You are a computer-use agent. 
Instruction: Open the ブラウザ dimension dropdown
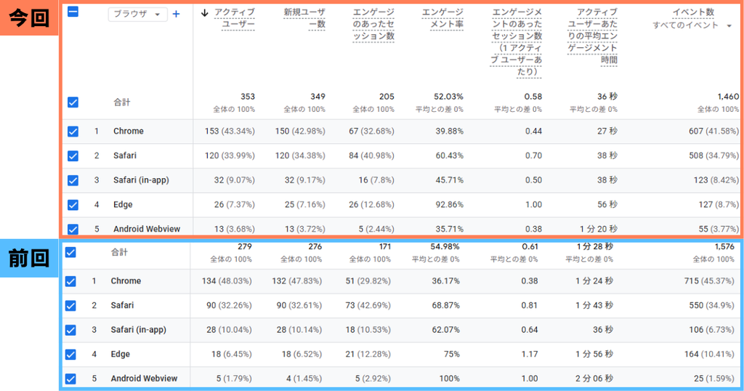coord(137,15)
